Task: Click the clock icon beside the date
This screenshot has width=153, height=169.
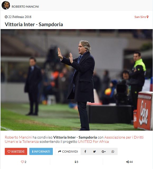Action: tap(6, 17)
